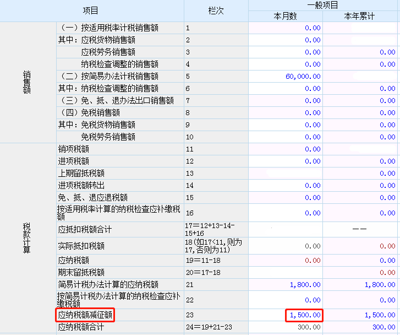Screen dimensions: 400x335
Task: Select 本月数 field for 按适用税率计税销售额
Action: point(286,28)
